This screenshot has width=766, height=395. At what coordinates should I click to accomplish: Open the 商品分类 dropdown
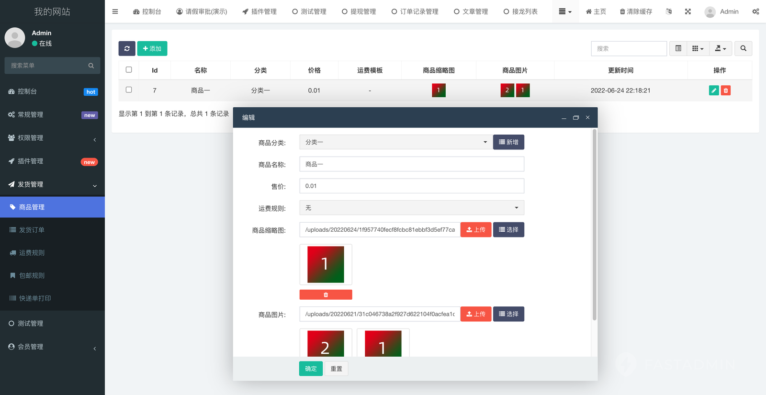coord(395,142)
